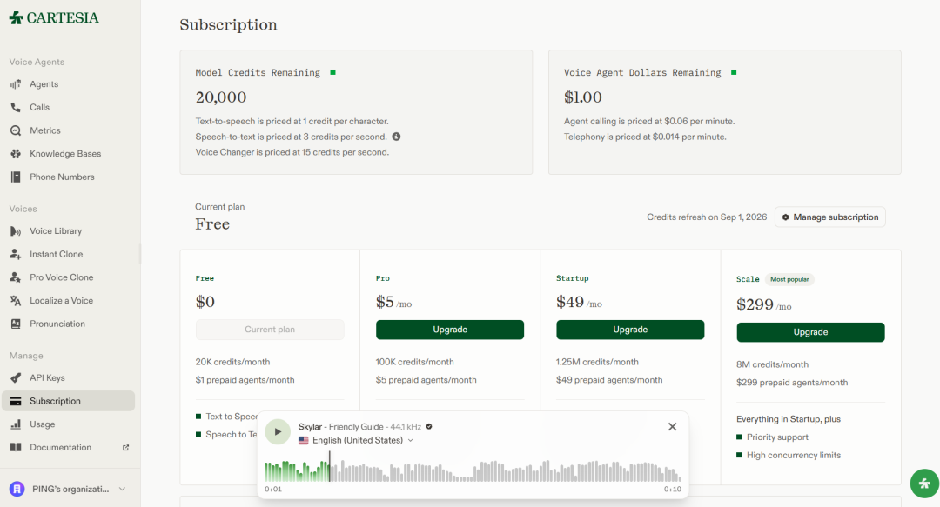
Task: Click the $1.00 agent dollars value
Action: click(582, 97)
